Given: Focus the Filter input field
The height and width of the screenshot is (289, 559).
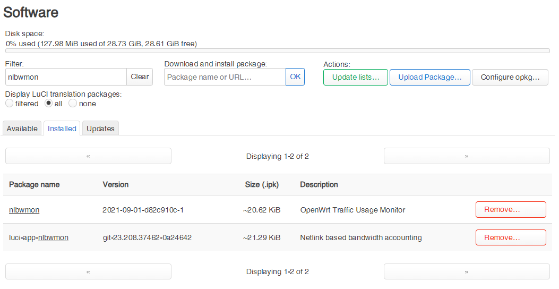Looking at the screenshot, I should pos(66,76).
